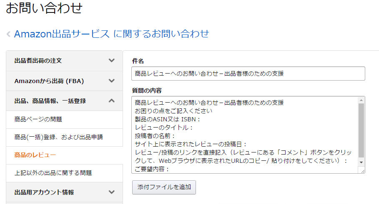Image resolution: width=379 pixels, height=204 pixels.
Task: Click the Amazonから出荷 (FBA) header label
Action: [x=49, y=81]
